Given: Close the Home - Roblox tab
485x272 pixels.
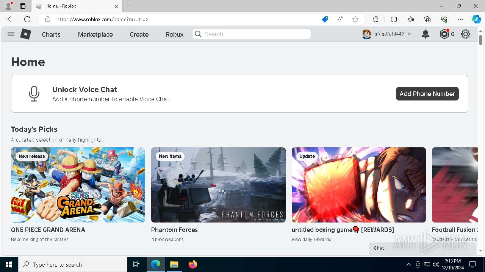Looking at the screenshot, I should [117, 6].
